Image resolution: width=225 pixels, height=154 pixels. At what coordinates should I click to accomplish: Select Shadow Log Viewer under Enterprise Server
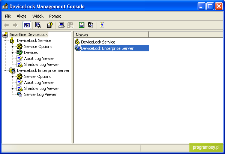(x=42, y=88)
